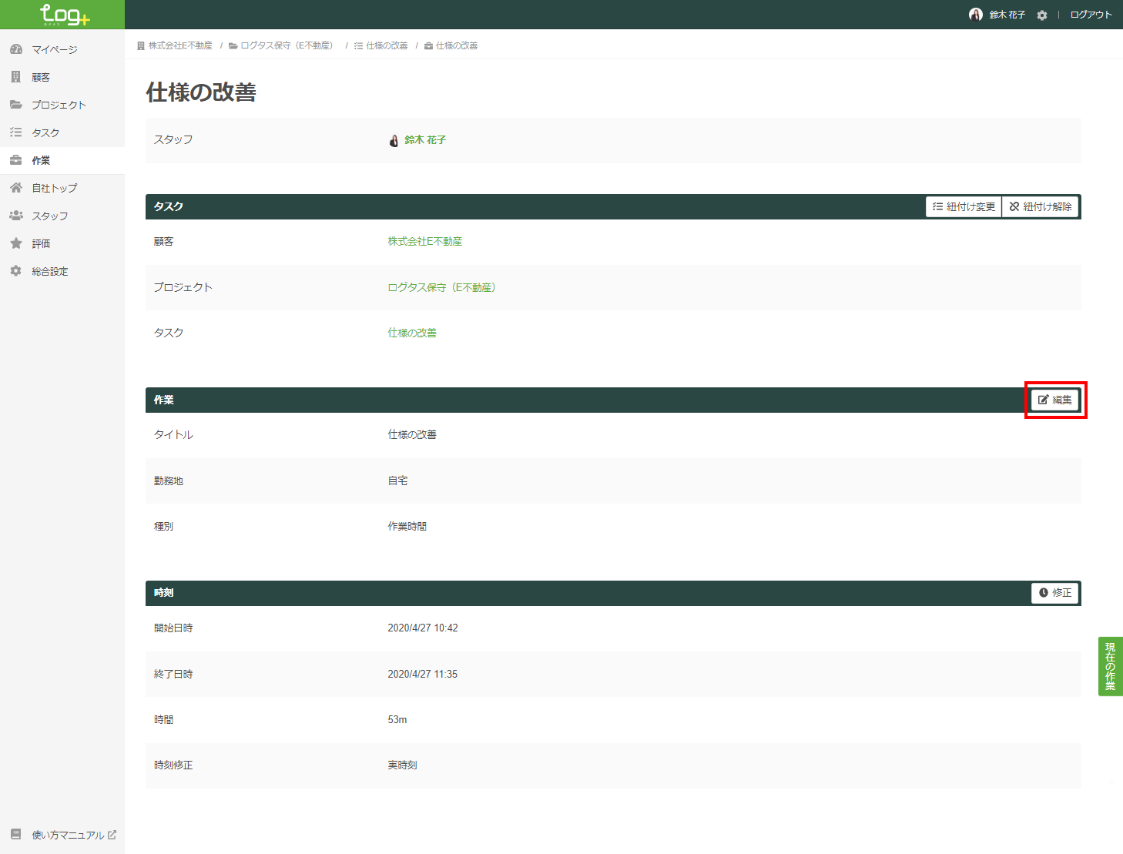Click the タスク list icon in sidebar

[16, 132]
